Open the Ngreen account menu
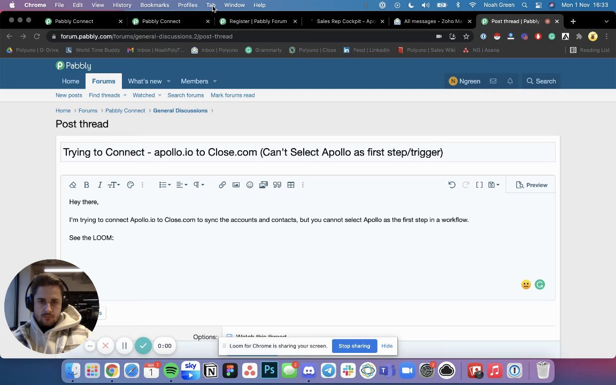 click(x=465, y=81)
